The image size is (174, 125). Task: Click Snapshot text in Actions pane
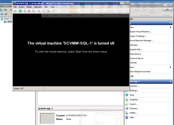pos(134,100)
